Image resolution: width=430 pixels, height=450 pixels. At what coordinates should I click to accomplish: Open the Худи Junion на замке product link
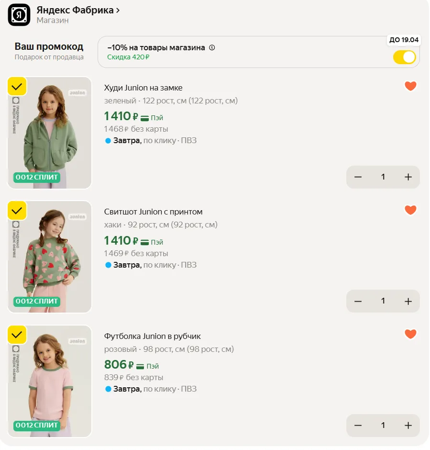pos(143,88)
